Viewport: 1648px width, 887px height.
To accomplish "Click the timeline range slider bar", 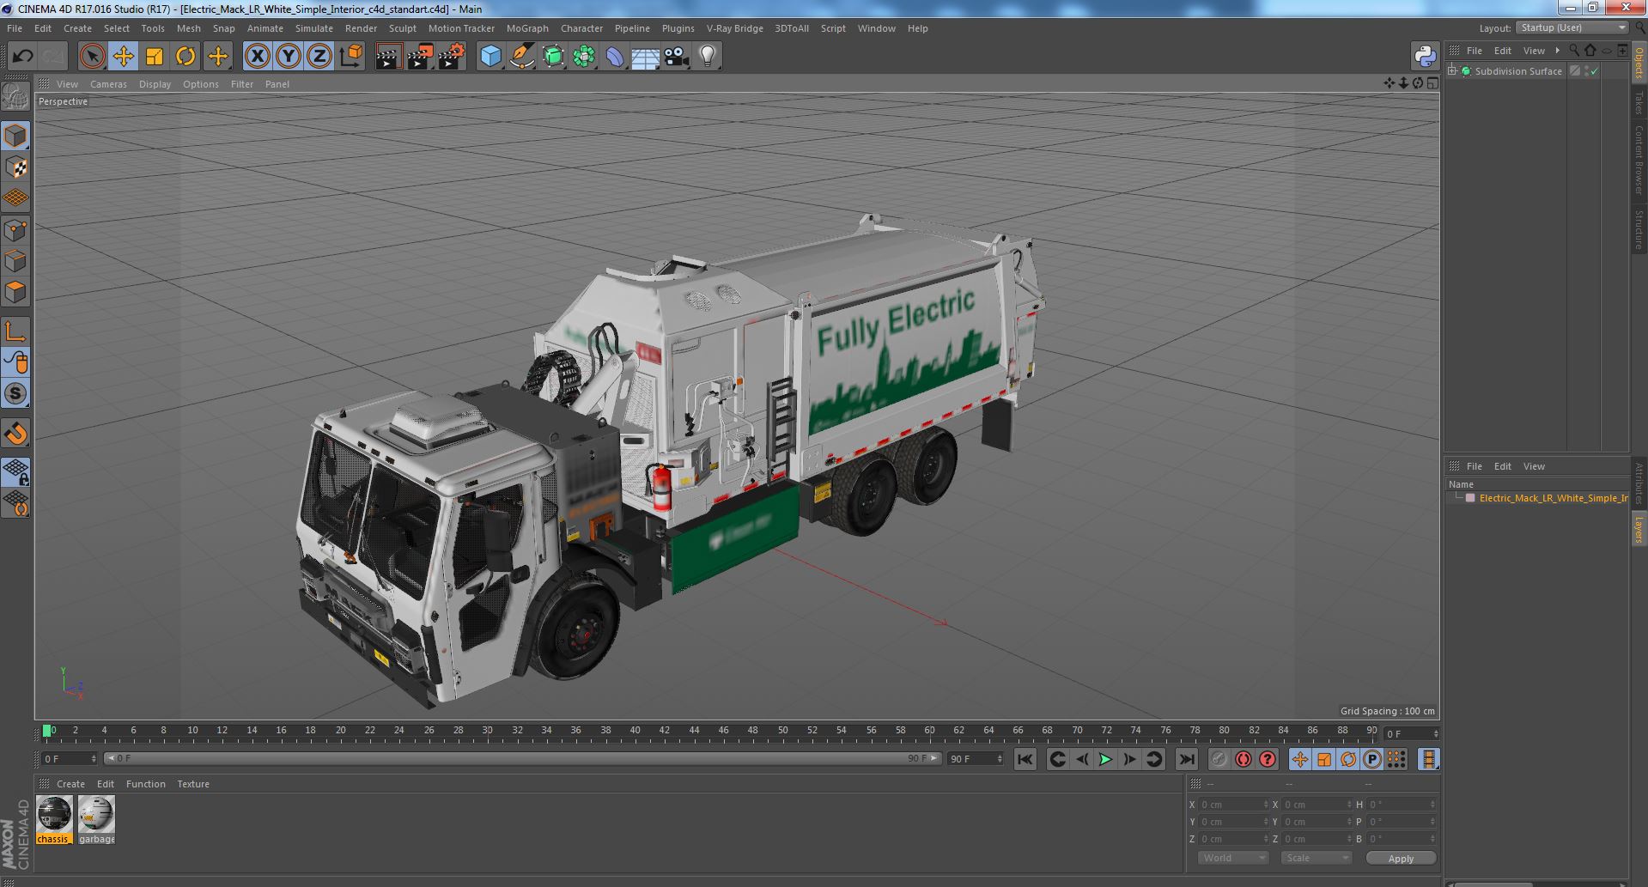I will (522, 759).
